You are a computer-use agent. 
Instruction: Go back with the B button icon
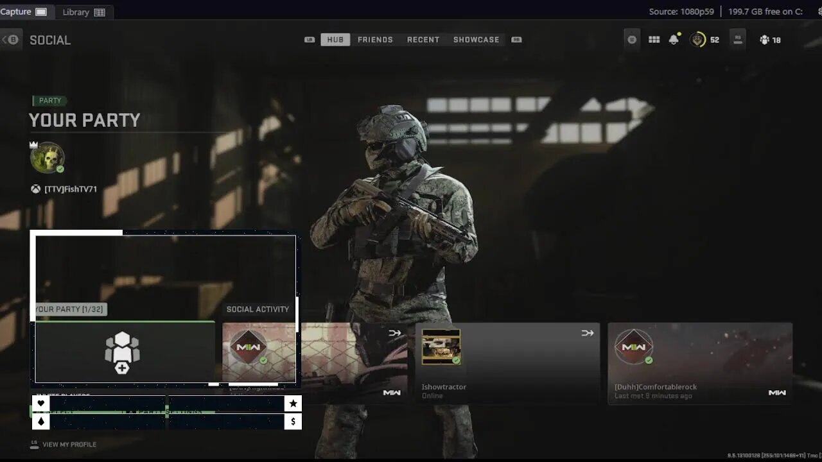[x=11, y=40]
